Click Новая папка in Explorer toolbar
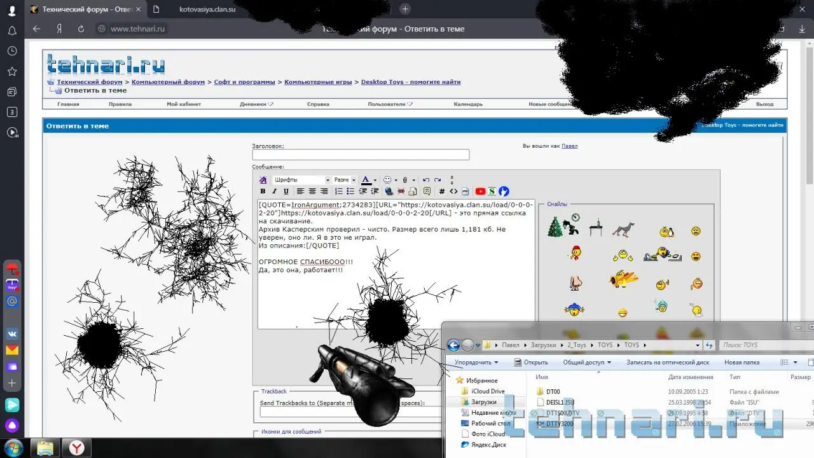This screenshot has width=814, height=458. (742, 363)
